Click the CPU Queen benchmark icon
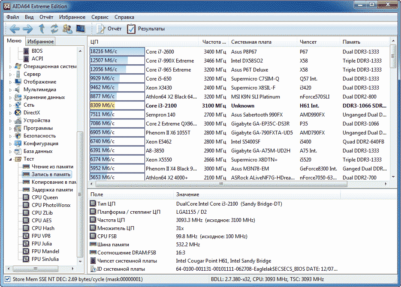The height and width of the screenshot is (287, 401). click(26, 197)
